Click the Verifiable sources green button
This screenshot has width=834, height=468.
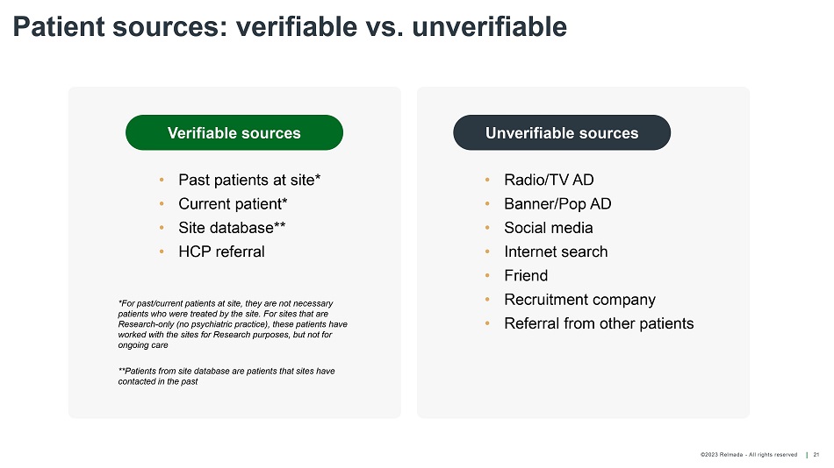click(x=234, y=133)
